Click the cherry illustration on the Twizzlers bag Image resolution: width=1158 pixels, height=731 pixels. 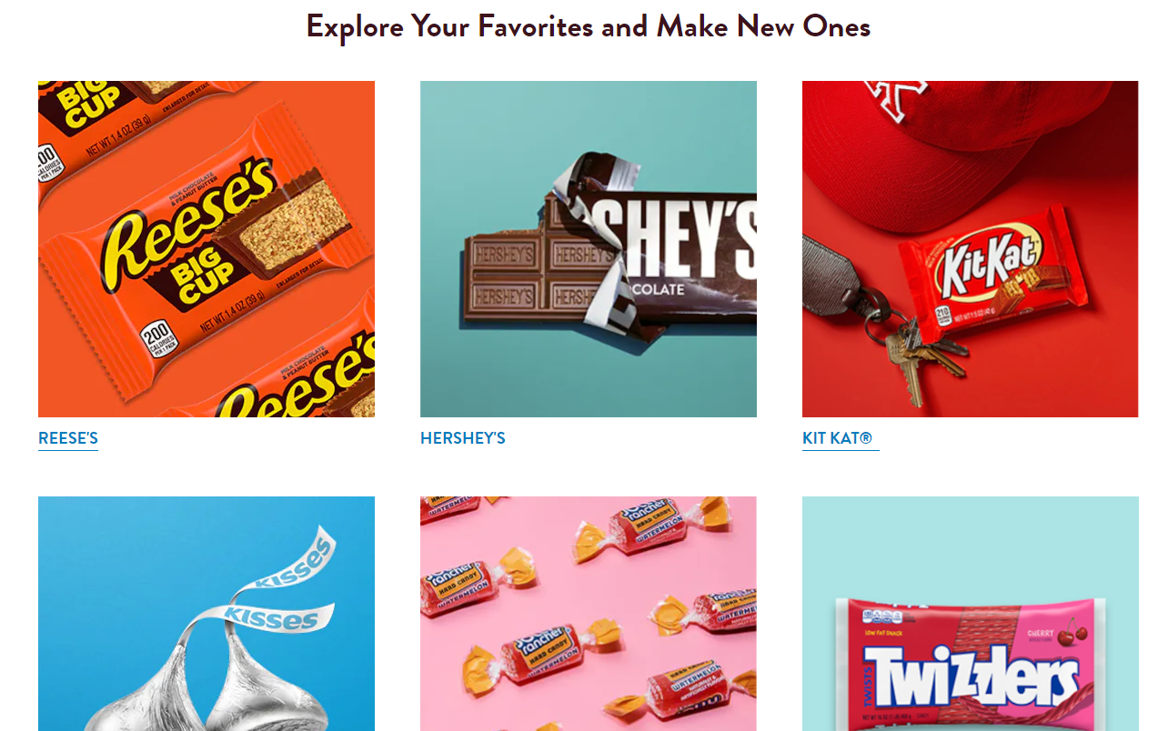coord(1073,629)
